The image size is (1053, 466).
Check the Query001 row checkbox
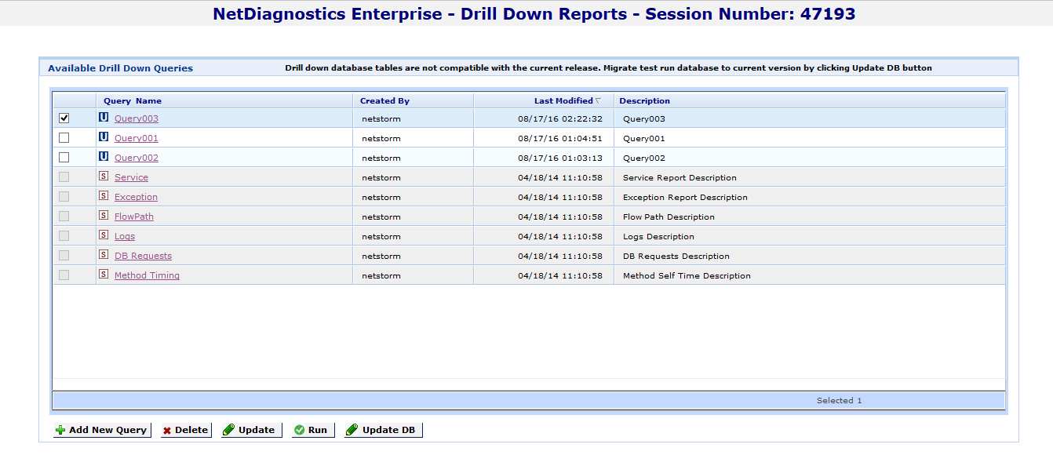64,137
